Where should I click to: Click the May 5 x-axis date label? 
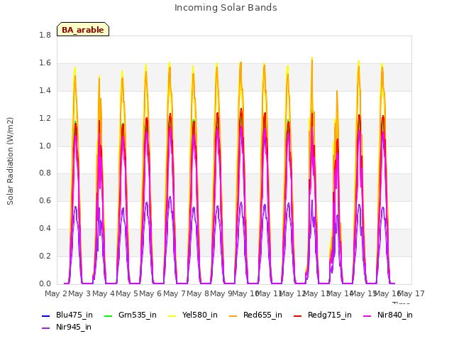(127, 294)
